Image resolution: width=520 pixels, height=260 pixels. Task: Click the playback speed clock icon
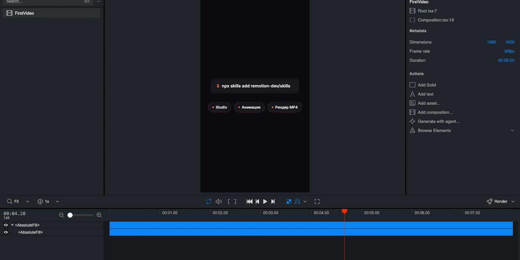(x=40, y=201)
